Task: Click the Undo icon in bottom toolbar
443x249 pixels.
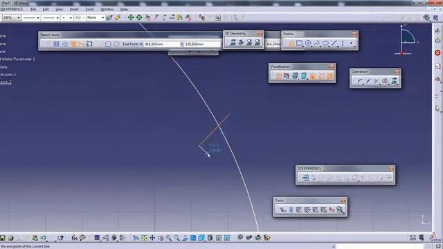Action: (x=44, y=238)
